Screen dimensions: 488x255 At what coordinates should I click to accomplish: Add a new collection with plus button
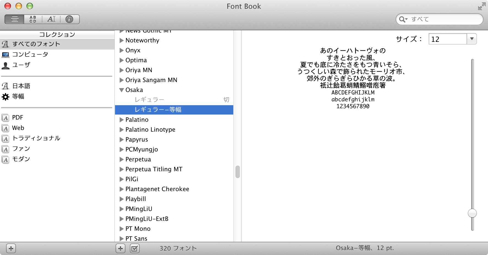pyautogui.click(x=11, y=249)
